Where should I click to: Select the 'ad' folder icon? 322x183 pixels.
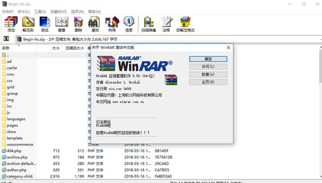click(4, 61)
